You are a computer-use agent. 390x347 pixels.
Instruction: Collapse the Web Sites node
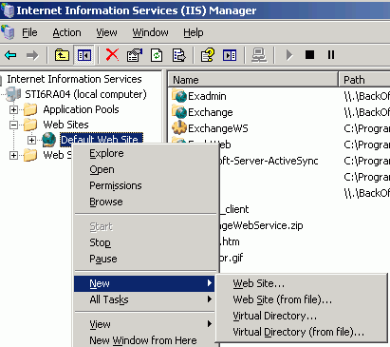pyautogui.click(x=13, y=125)
